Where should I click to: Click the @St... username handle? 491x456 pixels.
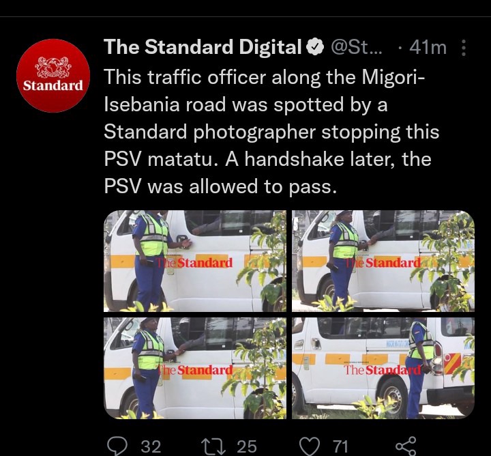[x=357, y=47]
